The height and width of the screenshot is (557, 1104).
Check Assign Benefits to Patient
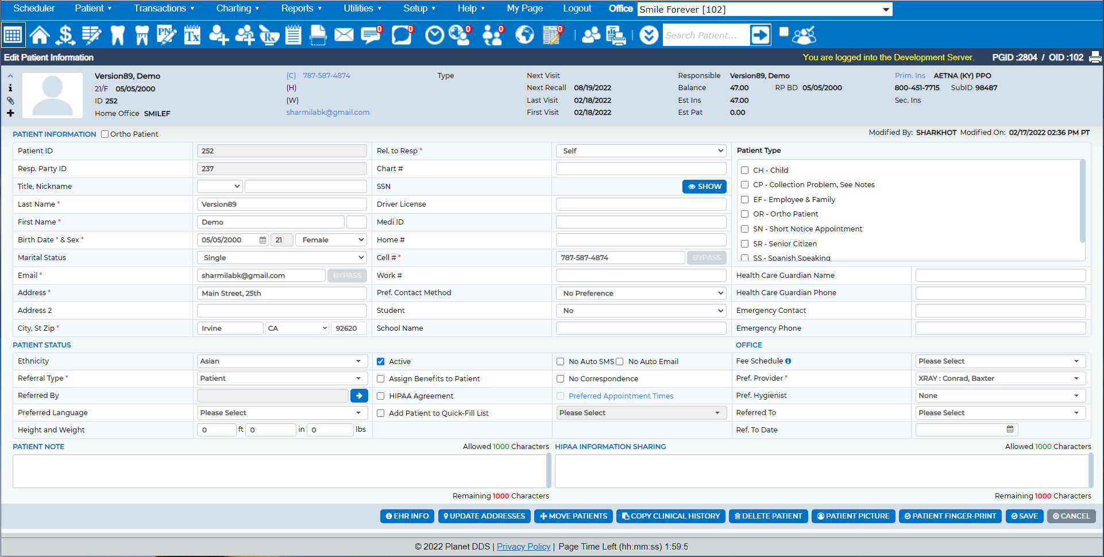(380, 379)
